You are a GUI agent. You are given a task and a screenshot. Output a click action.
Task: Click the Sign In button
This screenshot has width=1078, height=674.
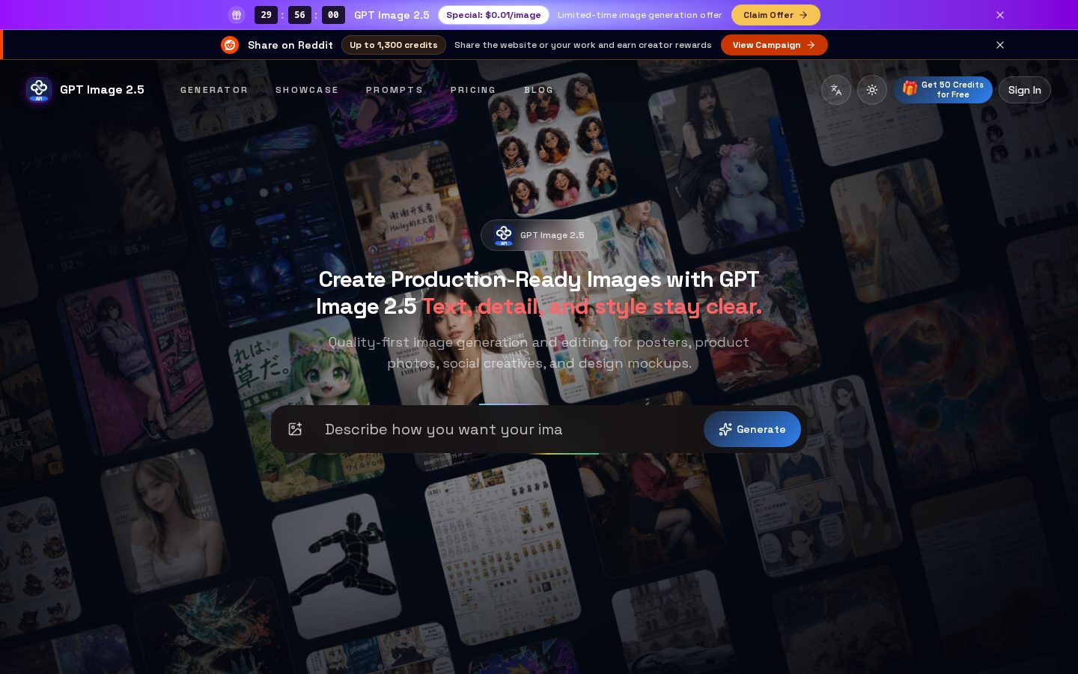point(1025,90)
